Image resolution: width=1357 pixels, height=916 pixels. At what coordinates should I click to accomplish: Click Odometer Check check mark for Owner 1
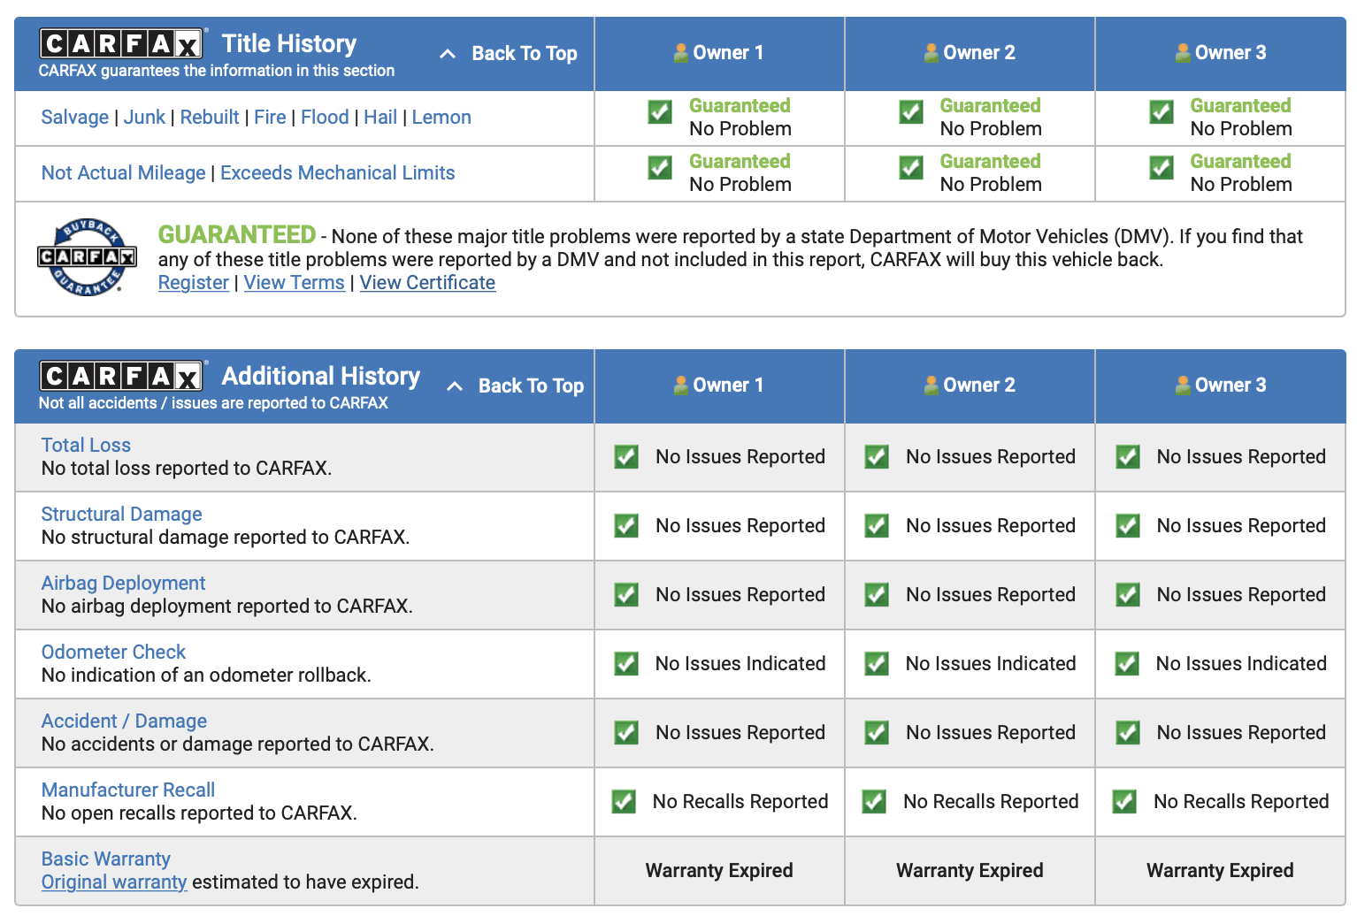626,663
